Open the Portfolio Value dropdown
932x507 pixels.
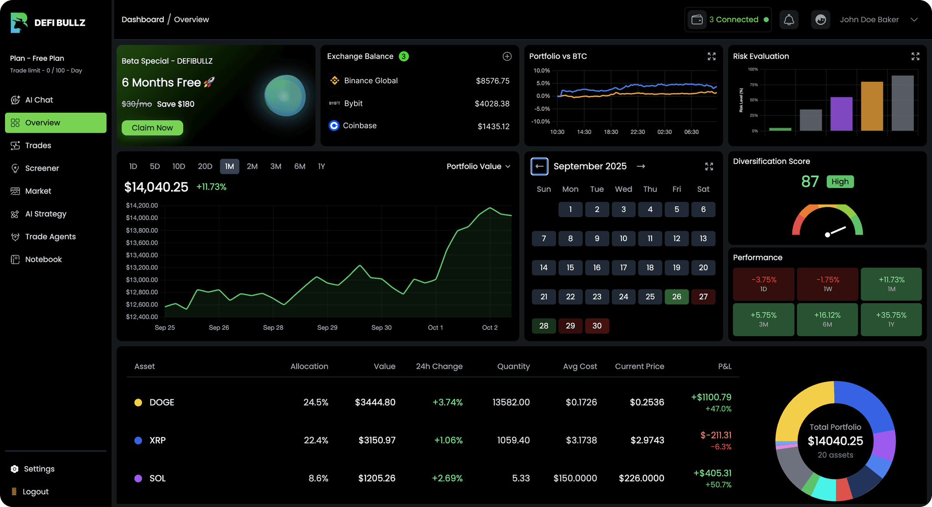click(478, 166)
